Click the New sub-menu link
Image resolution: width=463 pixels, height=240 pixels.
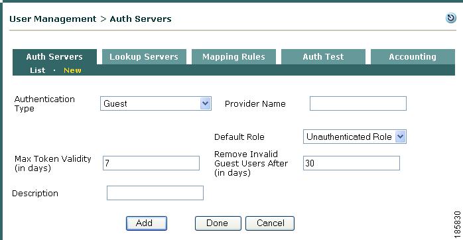(72, 70)
